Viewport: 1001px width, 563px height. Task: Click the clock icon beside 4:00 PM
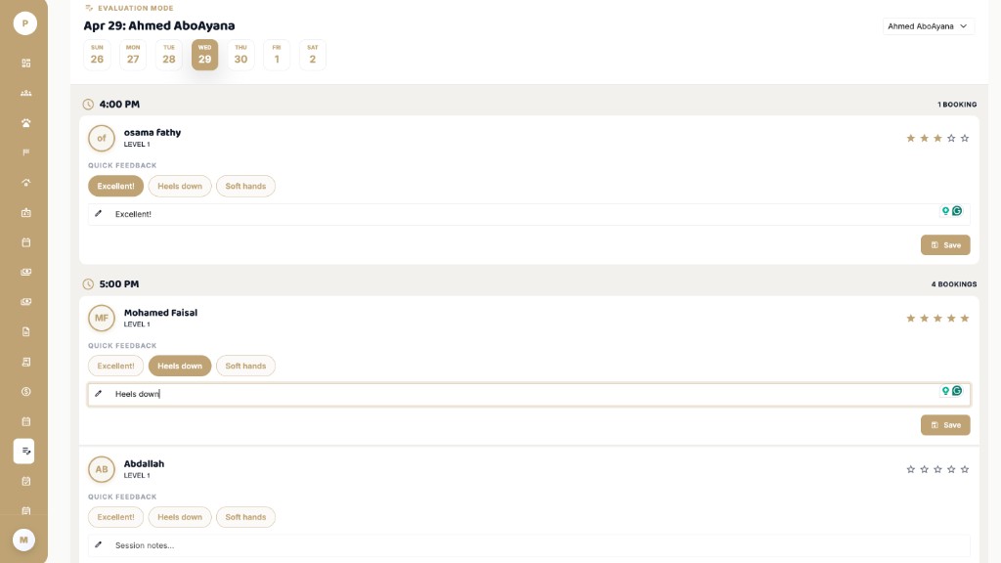tap(88, 104)
